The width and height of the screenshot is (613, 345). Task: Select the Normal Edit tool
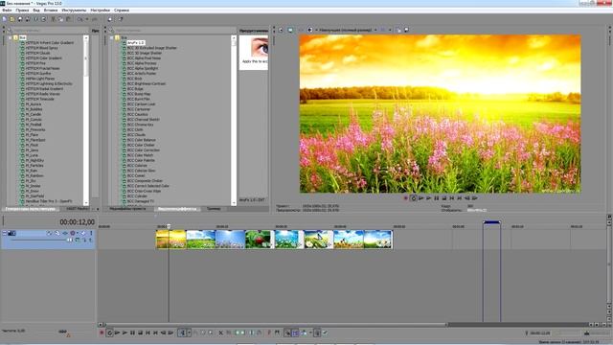[182, 333]
